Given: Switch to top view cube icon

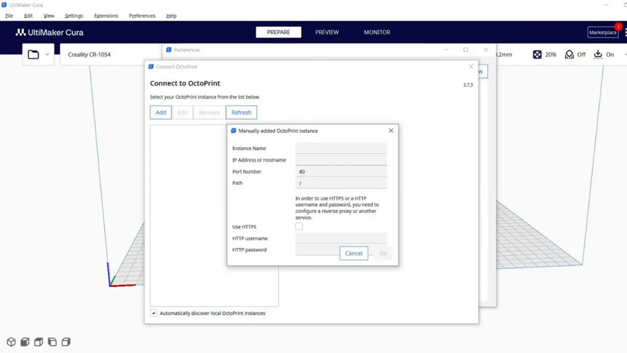Looking at the screenshot, I should [x=38, y=342].
